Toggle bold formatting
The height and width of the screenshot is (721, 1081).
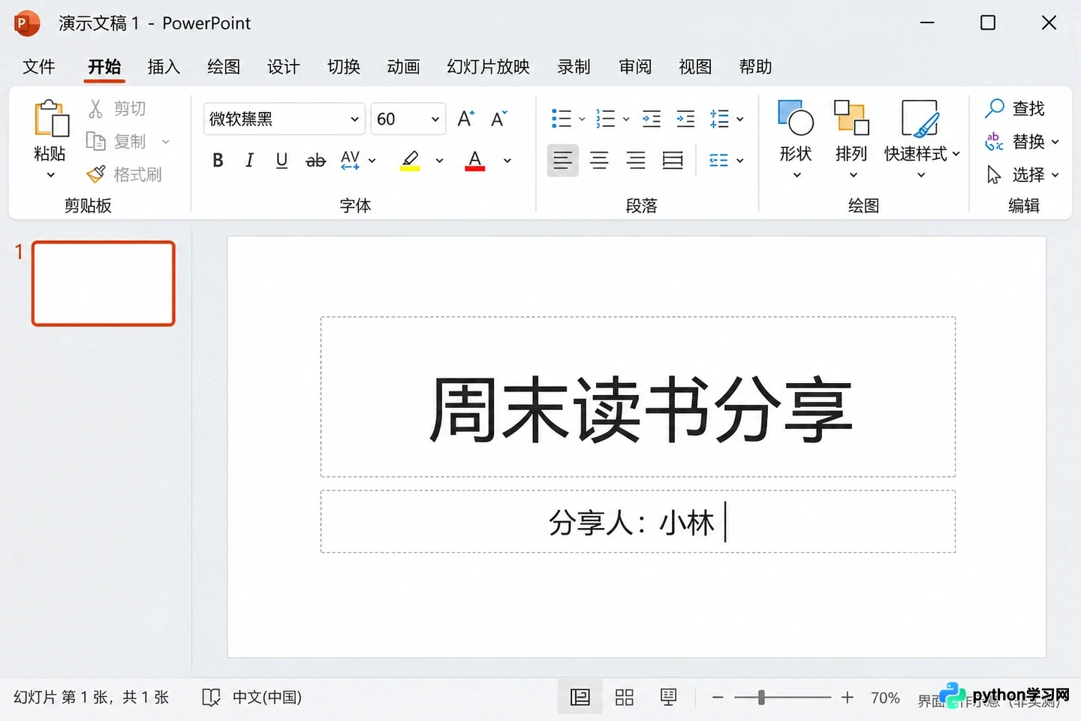pyautogui.click(x=218, y=160)
